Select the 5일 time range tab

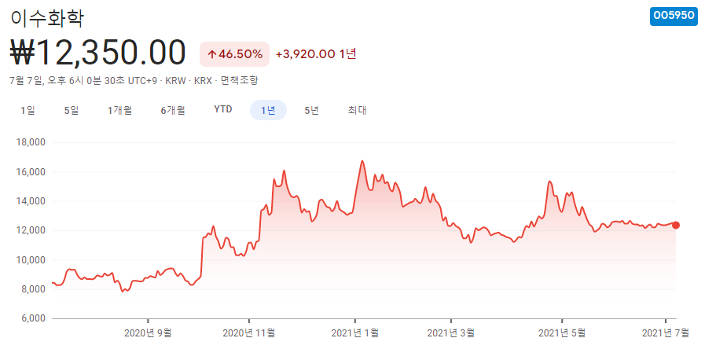[x=72, y=110]
